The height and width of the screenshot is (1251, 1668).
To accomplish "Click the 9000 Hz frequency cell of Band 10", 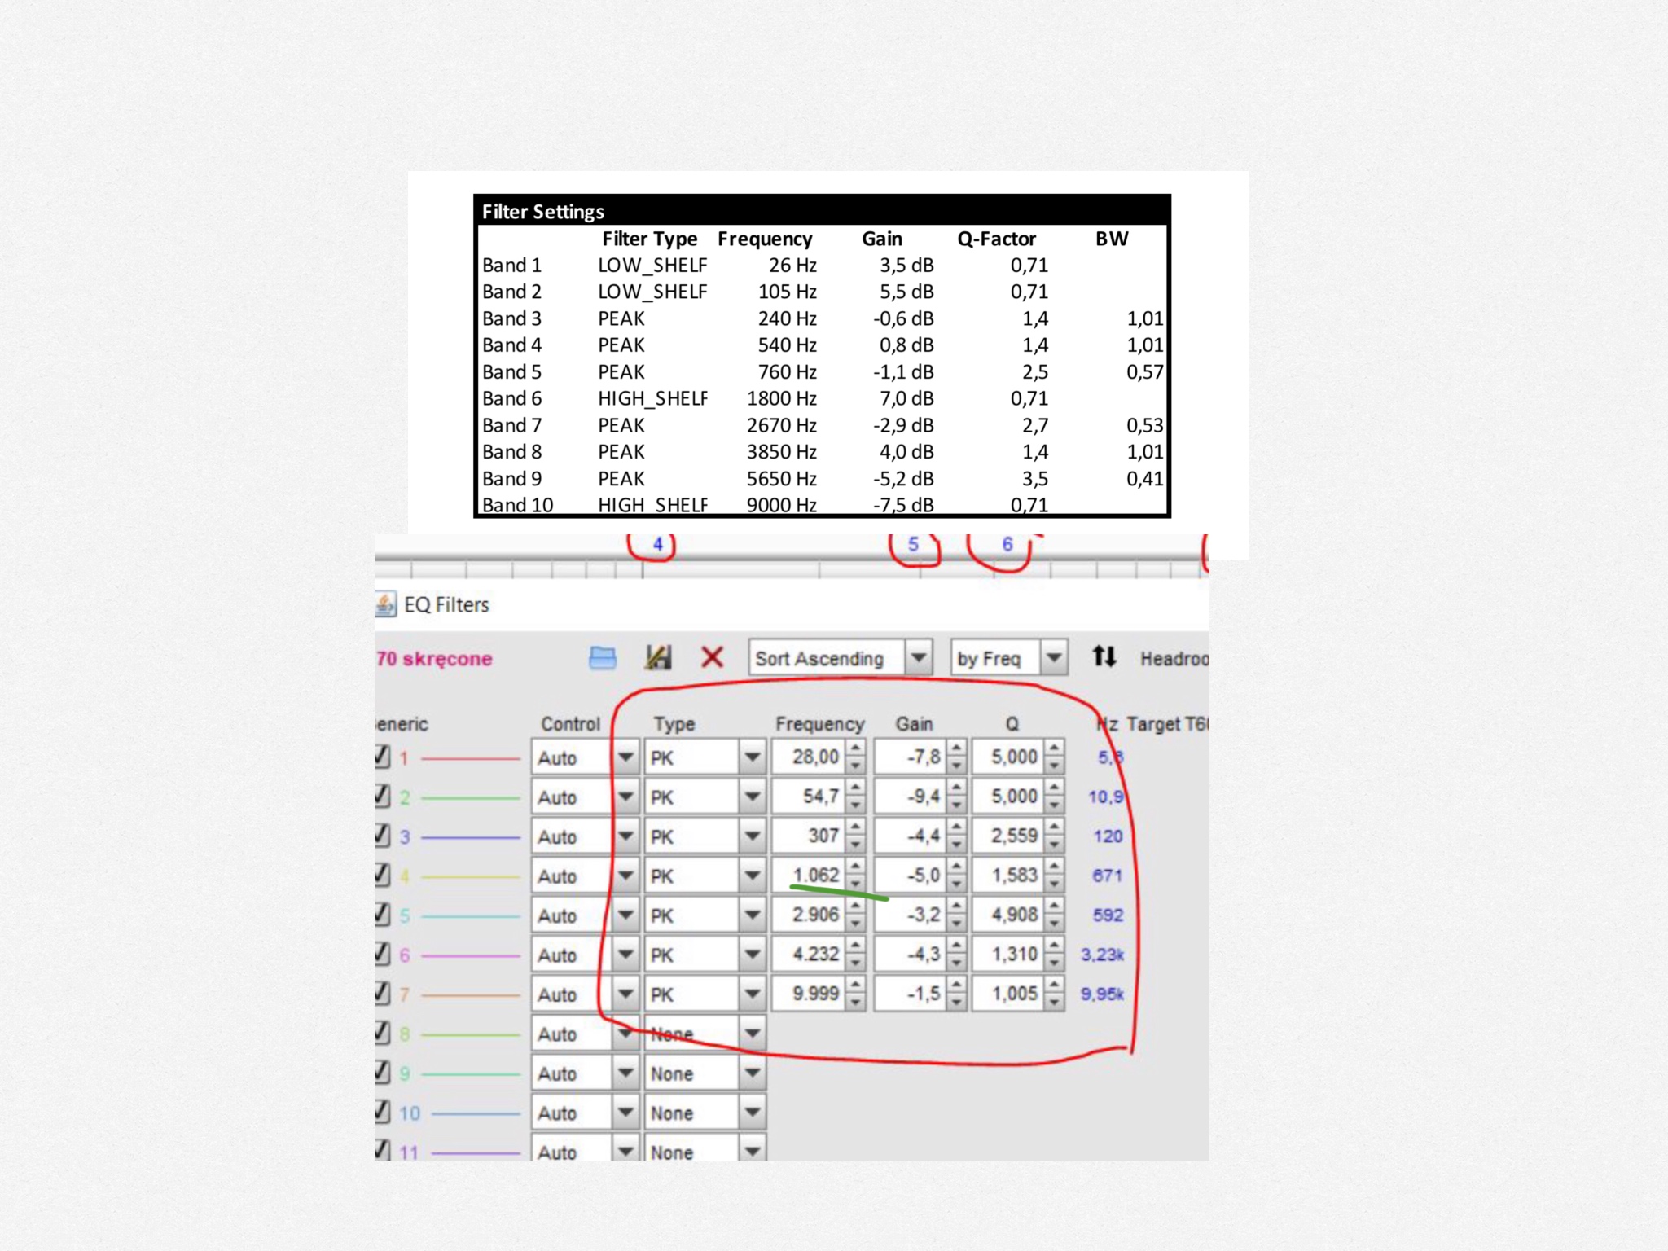I will (x=781, y=505).
